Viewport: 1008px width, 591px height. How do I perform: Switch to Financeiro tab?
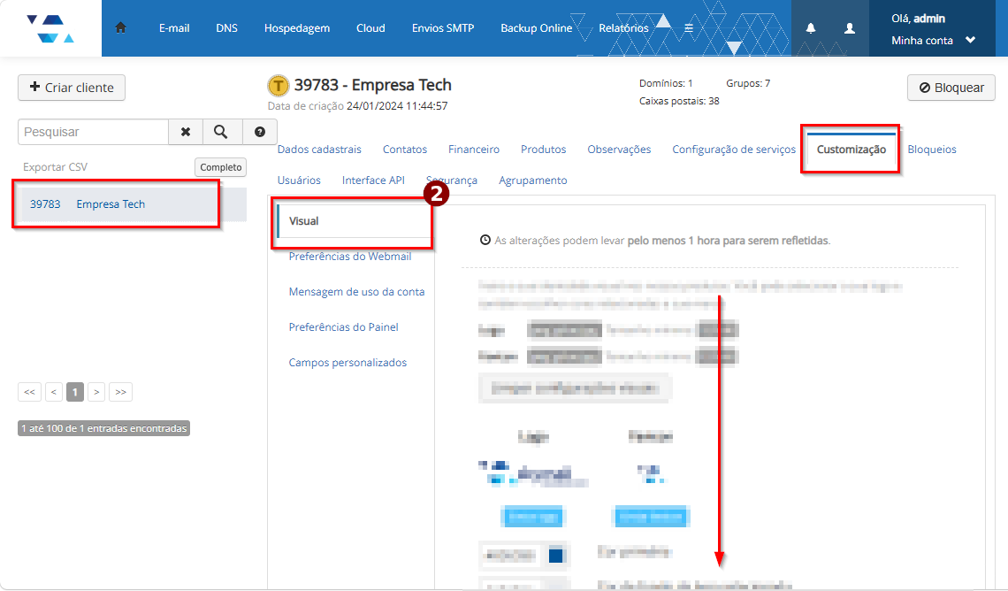coord(474,150)
